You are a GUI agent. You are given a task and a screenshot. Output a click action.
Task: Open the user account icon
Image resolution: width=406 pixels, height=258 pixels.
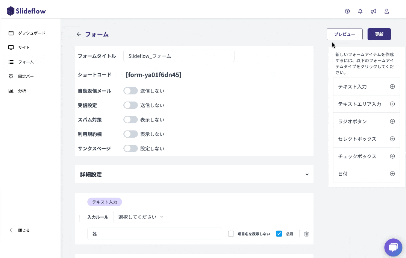pos(386,11)
